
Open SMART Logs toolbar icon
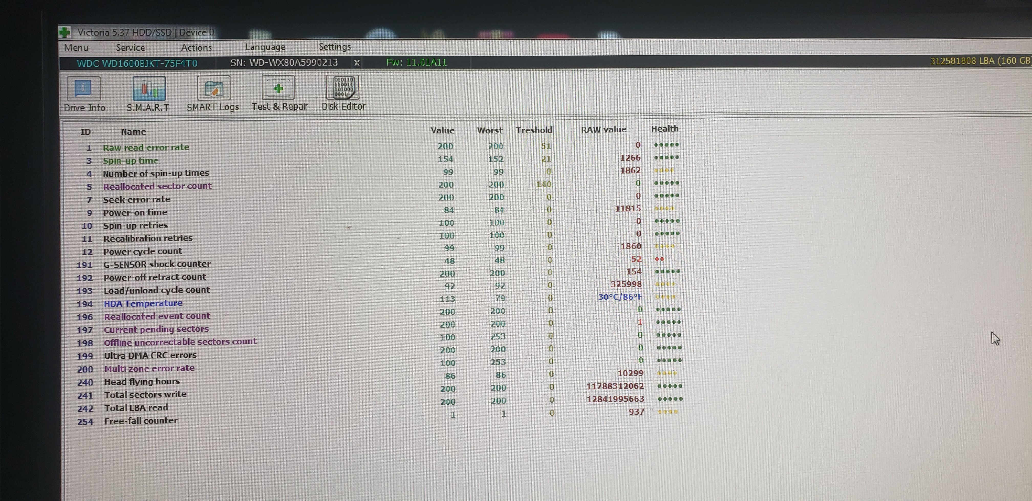[213, 88]
